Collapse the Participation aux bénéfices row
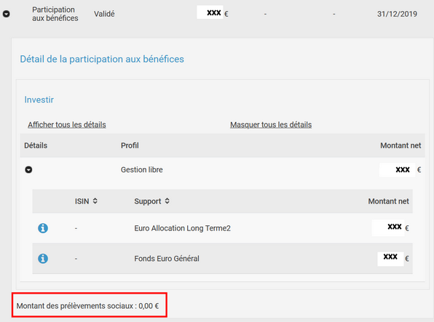The width and height of the screenshot is (434, 322). (7, 14)
